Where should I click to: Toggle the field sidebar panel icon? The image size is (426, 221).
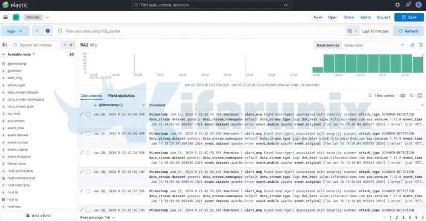[4, 45]
